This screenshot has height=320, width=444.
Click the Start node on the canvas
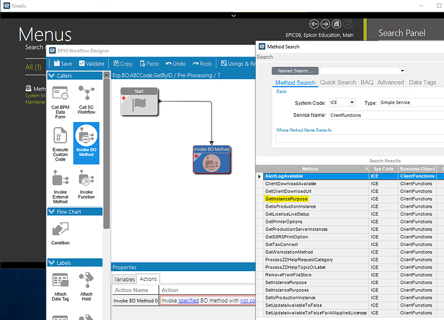[x=139, y=102]
